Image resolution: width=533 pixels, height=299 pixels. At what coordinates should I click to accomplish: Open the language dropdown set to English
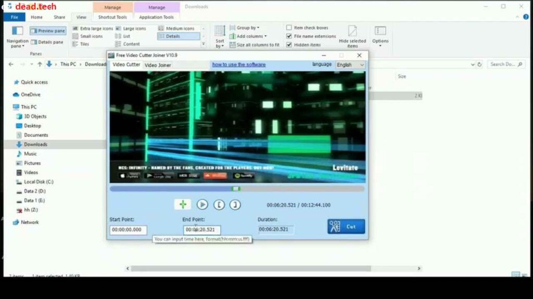[349, 64]
